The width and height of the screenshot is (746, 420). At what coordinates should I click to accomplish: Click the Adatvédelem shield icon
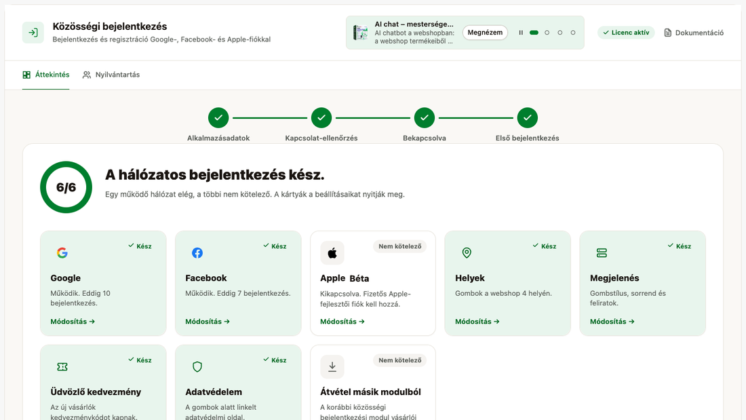(197, 366)
